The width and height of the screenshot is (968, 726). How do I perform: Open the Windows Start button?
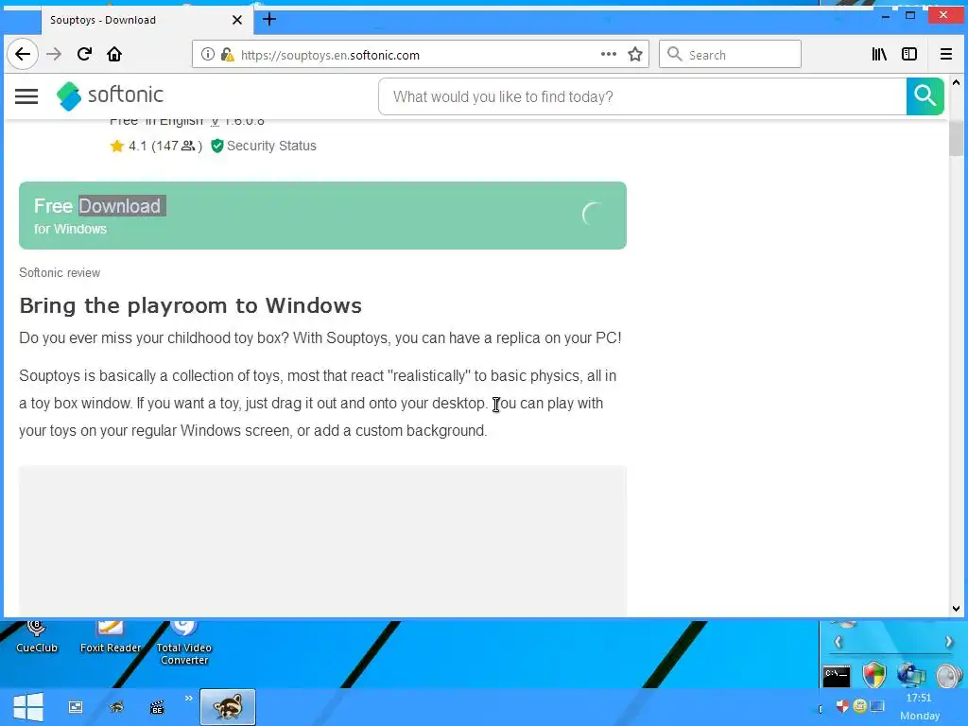pos(27,707)
